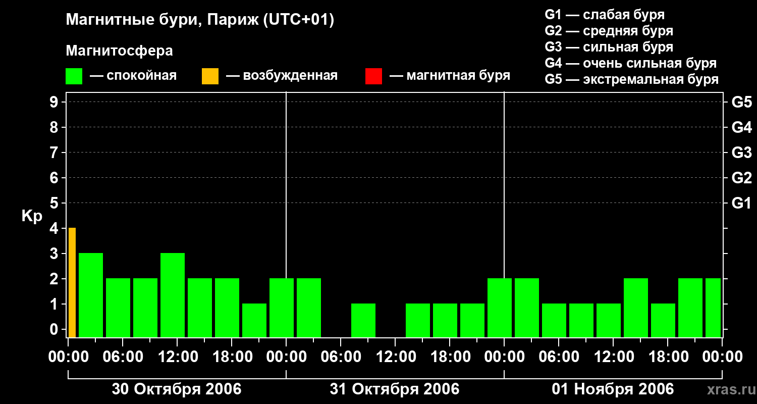The image size is (757, 404).
Task: Select the orange "возбужденная" legend swatch
Action: click(x=210, y=76)
